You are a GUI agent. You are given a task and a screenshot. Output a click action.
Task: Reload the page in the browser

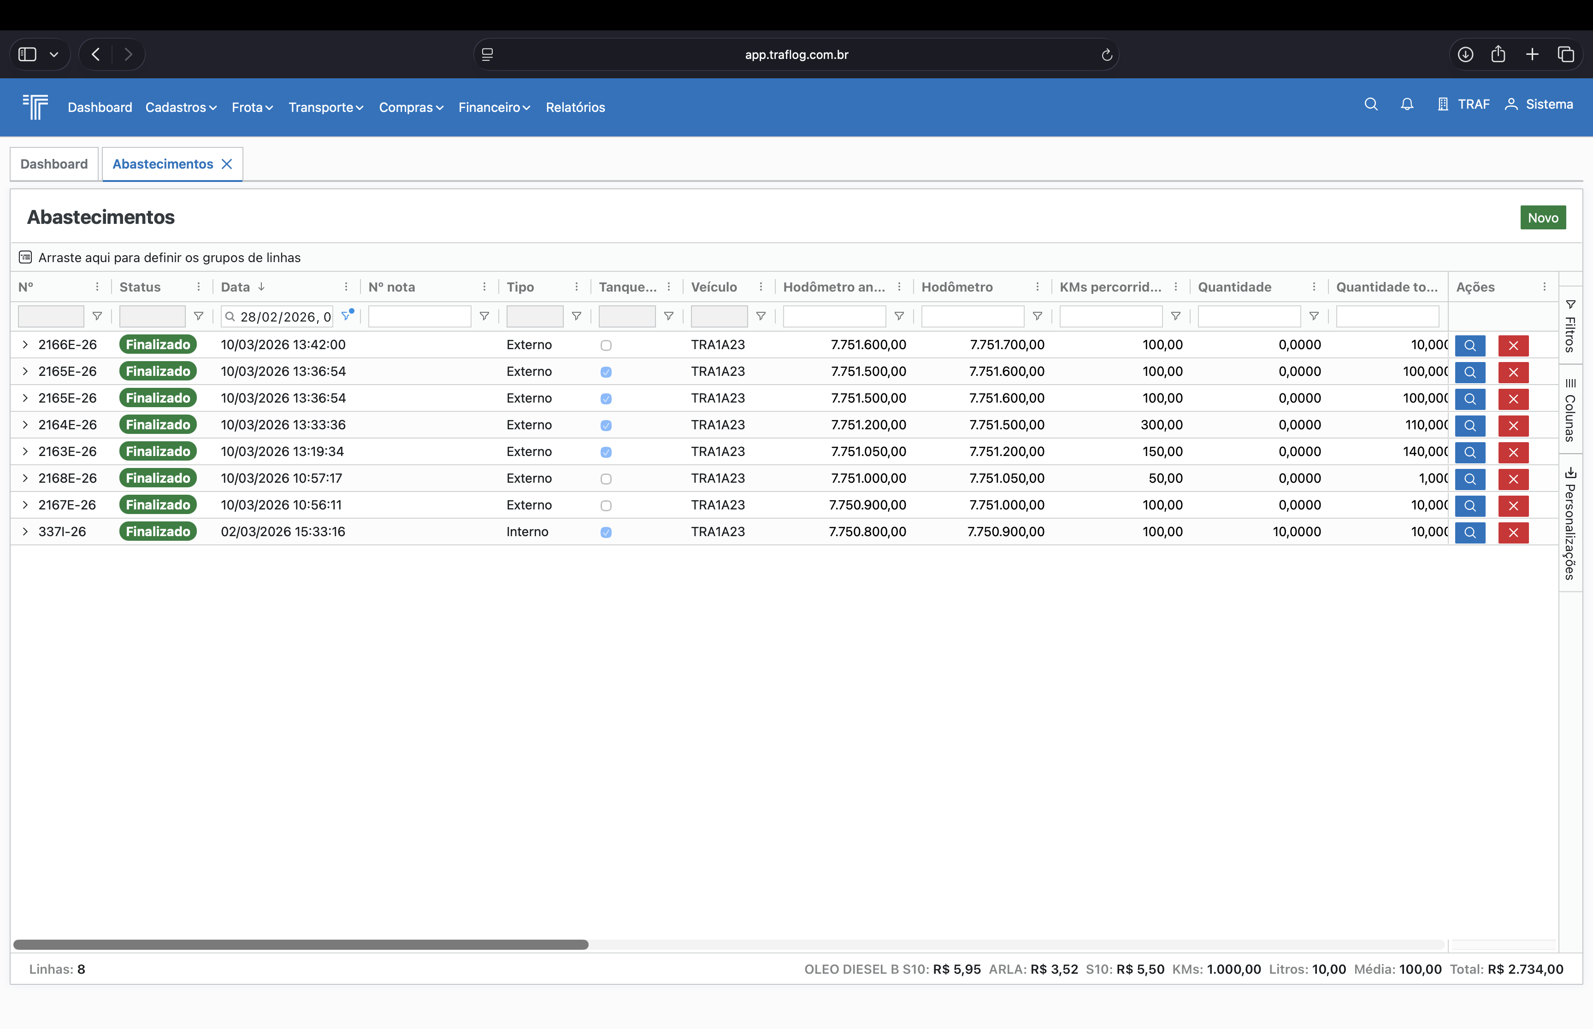1106,55
